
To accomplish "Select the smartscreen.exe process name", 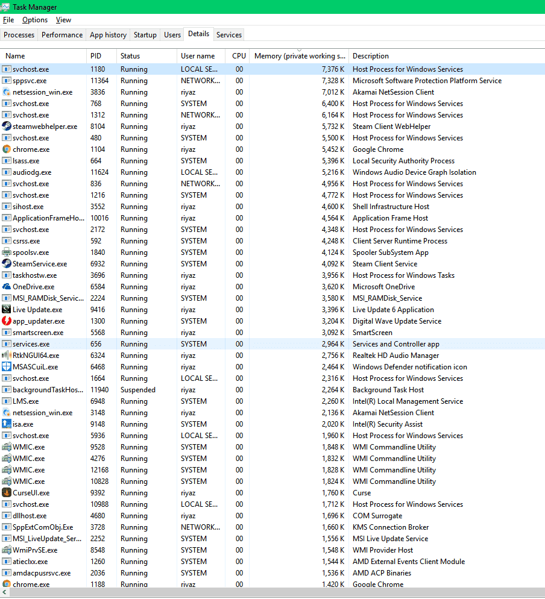I will (x=38, y=333).
